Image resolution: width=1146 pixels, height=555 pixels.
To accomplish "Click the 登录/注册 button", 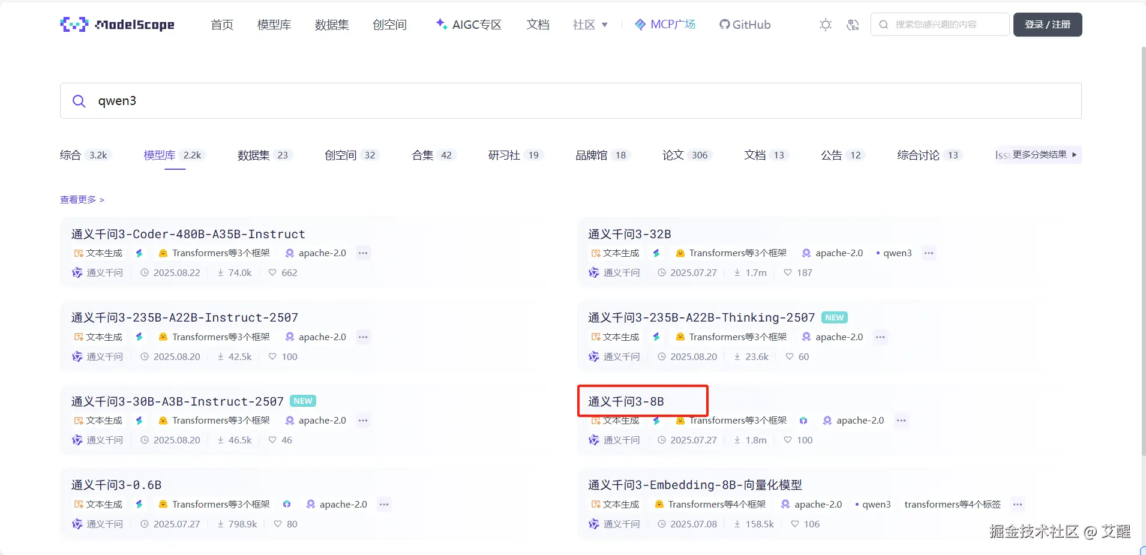I will coord(1048,25).
